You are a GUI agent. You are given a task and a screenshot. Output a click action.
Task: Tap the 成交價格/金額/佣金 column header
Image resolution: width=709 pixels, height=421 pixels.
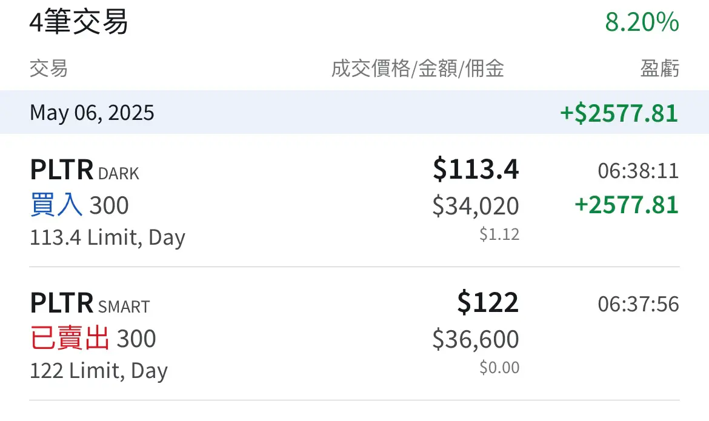(x=418, y=68)
